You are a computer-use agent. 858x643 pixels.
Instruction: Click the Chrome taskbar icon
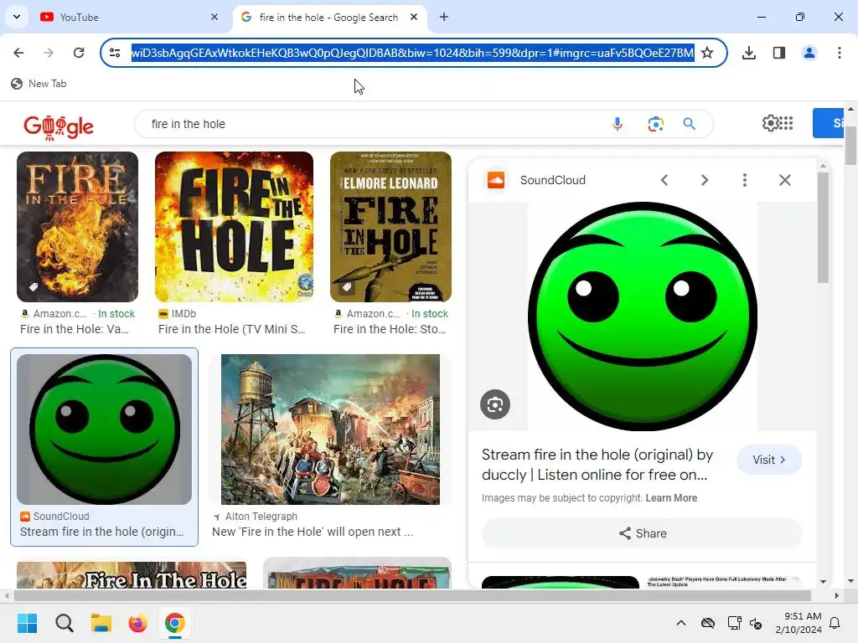click(174, 623)
